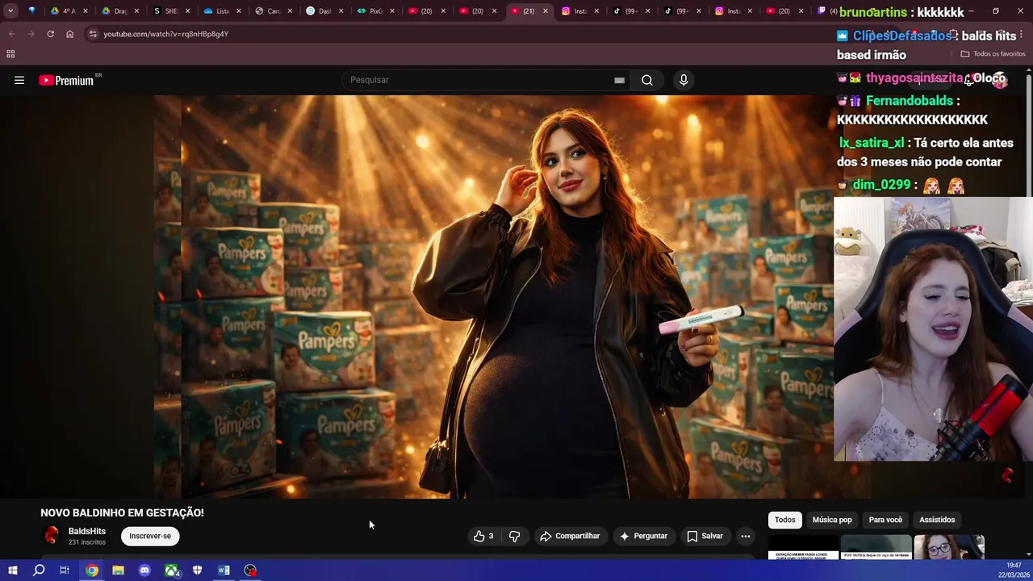Click the main video player image
This screenshot has height=581, width=1033.
click(494, 296)
